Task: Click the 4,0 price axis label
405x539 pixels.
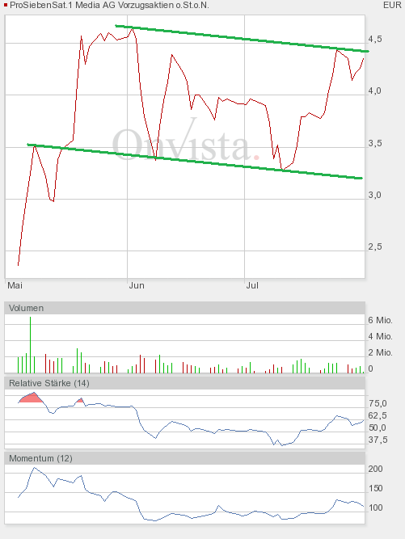Action: 375,91
